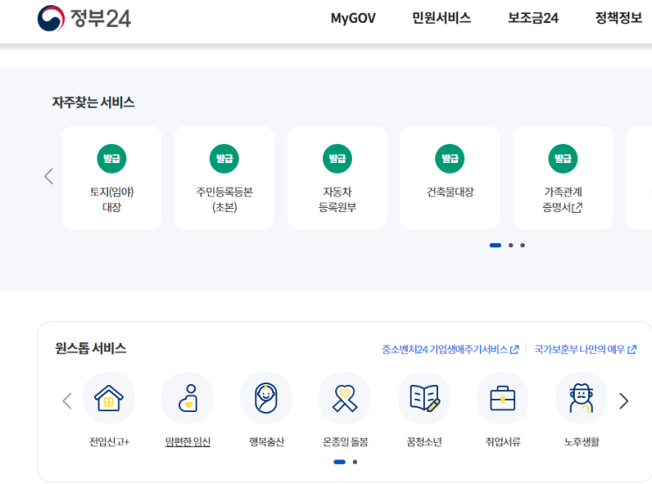This screenshot has height=484, width=652.
Task: Select first page indicator of 원스톱 서비스
Action: [340, 461]
